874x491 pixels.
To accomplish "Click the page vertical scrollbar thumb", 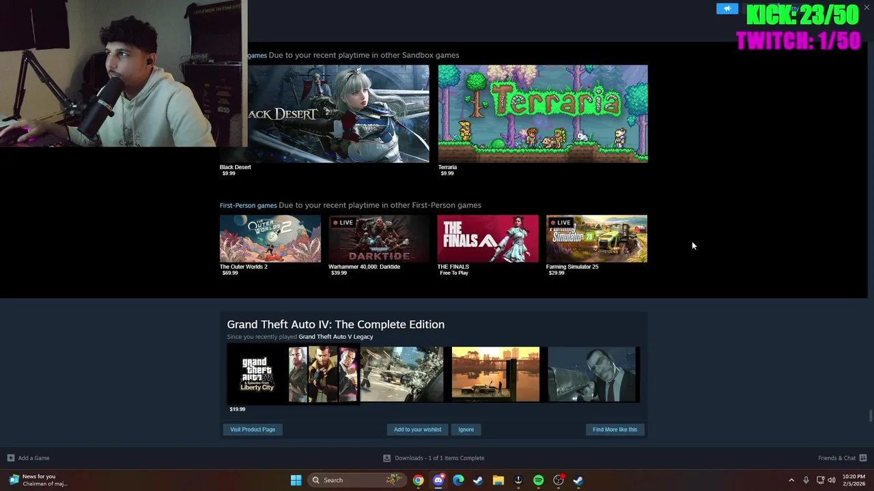I will click(x=871, y=415).
